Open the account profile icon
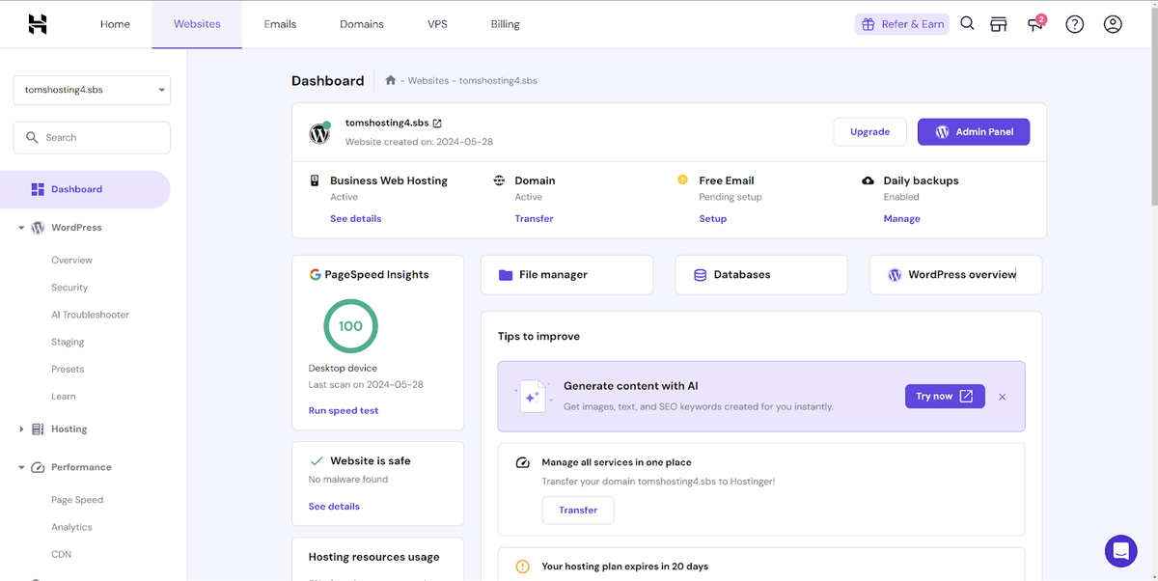The width and height of the screenshot is (1158, 581). (x=1113, y=23)
